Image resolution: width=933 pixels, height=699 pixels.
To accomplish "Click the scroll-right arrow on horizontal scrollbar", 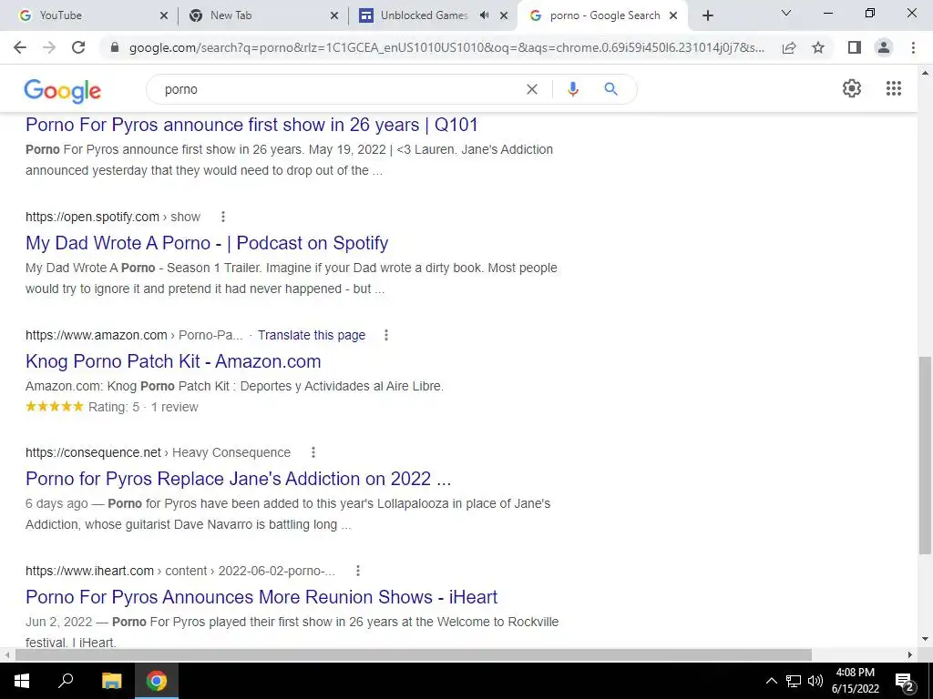I will [910, 655].
